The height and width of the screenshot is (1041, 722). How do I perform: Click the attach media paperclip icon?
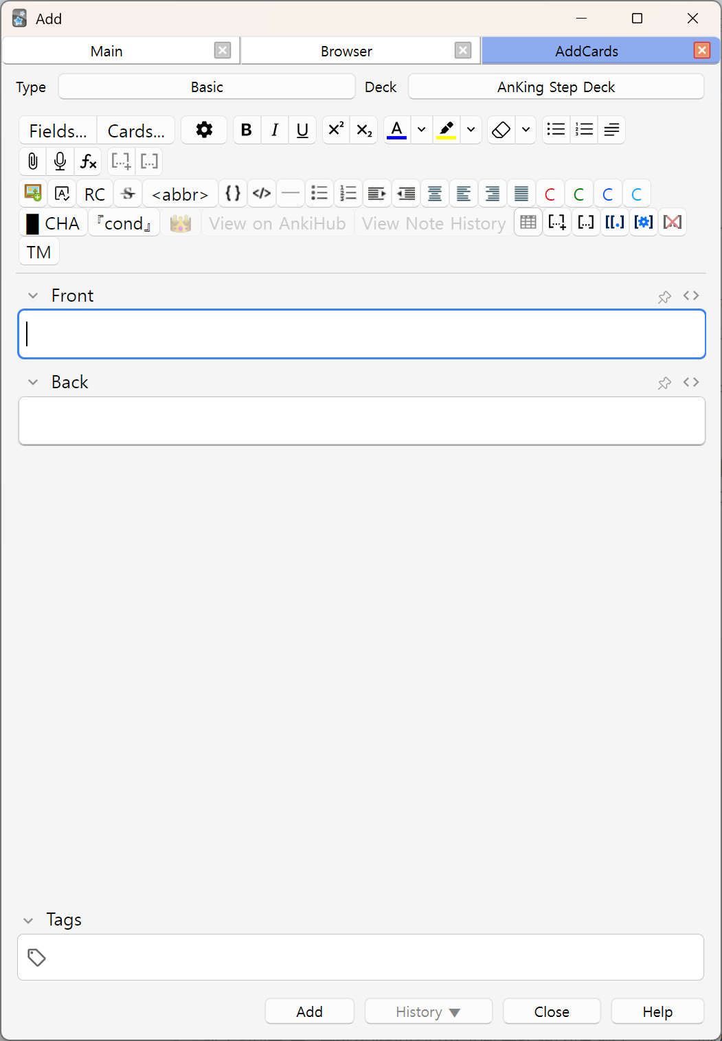pos(32,161)
